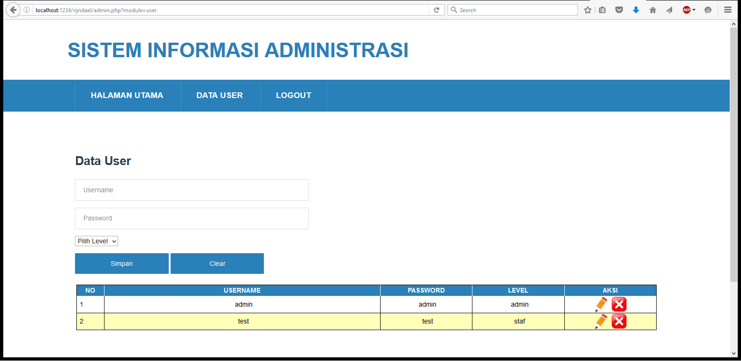Go to browser home page icon

(652, 10)
